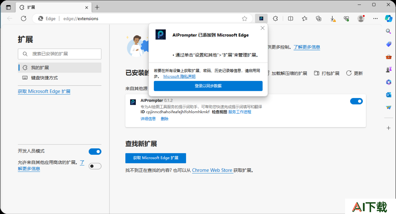The width and height of the screenshot is (396, 214).
Task: Open the sidebar Shopping tag icon
Action: coord(388,44)
